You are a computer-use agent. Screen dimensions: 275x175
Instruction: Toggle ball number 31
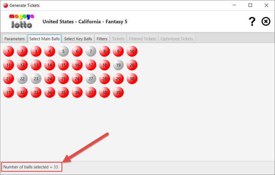coord(8,92)
